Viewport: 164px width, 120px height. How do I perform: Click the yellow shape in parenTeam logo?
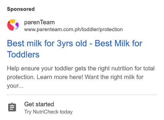(12, 21)
